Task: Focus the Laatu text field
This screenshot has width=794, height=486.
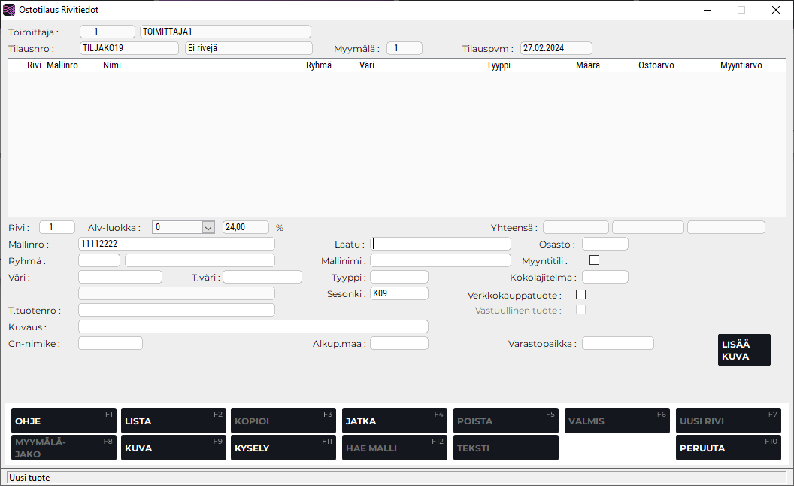Action: pyautogui.click(x=441, y=244)
